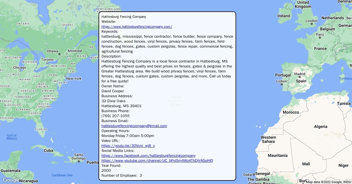Click the hattiesburgfencingcompany@gmail.com email link
Viewport: 352px width, 184px height.
(x=134, y=126)
